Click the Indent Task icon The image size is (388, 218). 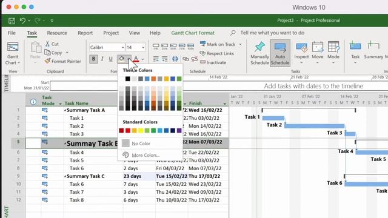click(x=164, y=59)
